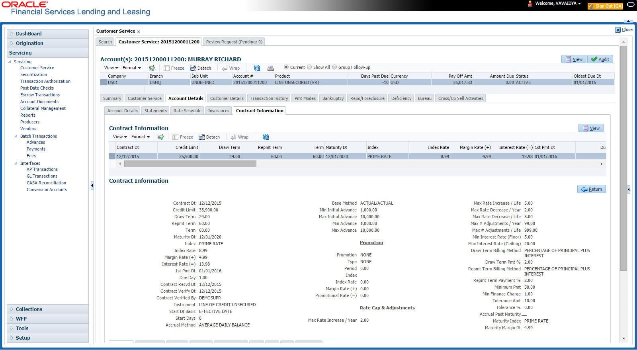Expand the DashBoard section
The height and width of the screenshot is (350, 637).
pyautogui.click(x=48, y=34)
